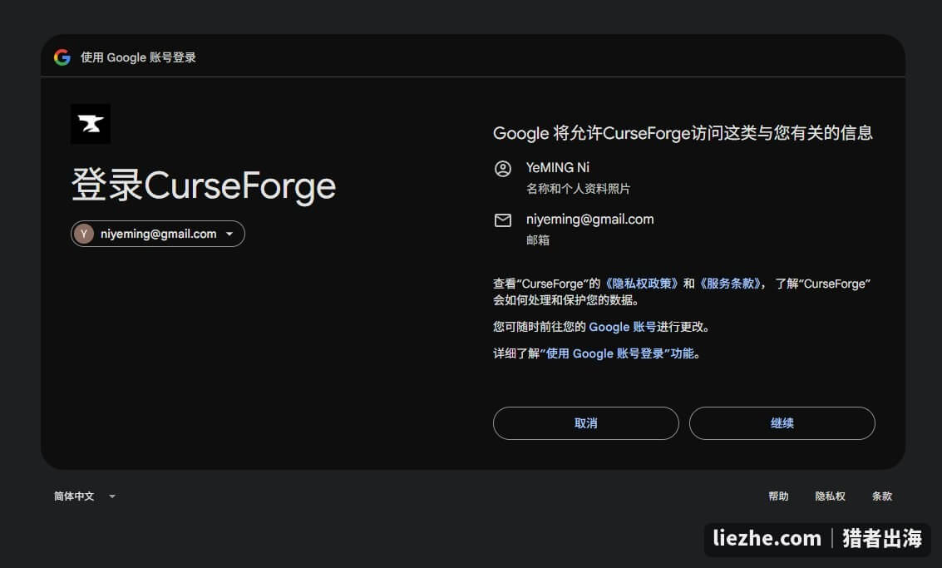942x568 pixels.
Task: Click the heading Google 将允许CurseForge访问这类与您有关的信息
Action: click(x=683, y=133)
